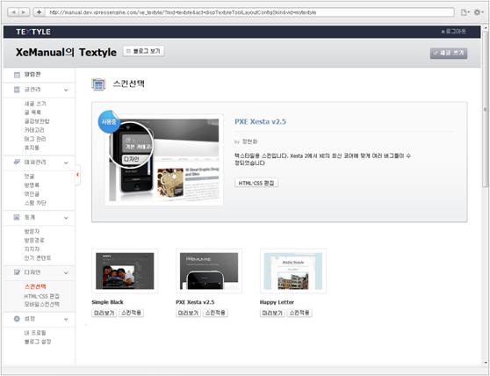This screenshot has width=490, height=376.
Task: Collapse the 대화관리 sidebar section chevron
Action: [x=66, y=163]
